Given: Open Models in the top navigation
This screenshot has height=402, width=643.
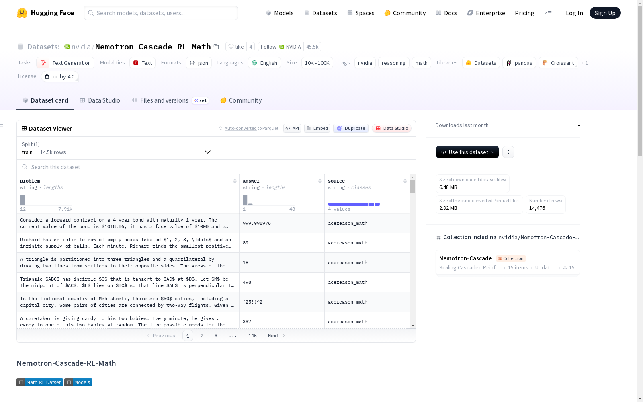Looking at the screenshot, I should click(280, 13).
